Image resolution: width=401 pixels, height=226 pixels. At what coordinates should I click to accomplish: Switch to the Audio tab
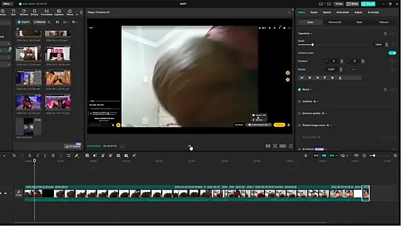[x=314, y=13]
